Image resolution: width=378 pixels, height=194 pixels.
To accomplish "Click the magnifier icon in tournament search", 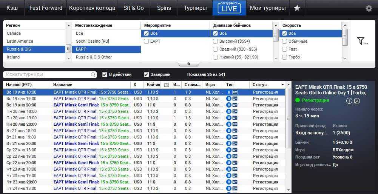I will pyautogui.click(x=93, y=75).
